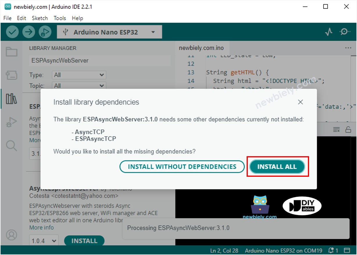Open the Boards Manager sidebar icon

12,76
